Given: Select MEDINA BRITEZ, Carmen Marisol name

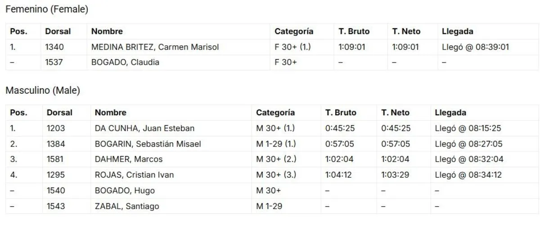Looking at the screenshot, I should (x=155, y=47).
